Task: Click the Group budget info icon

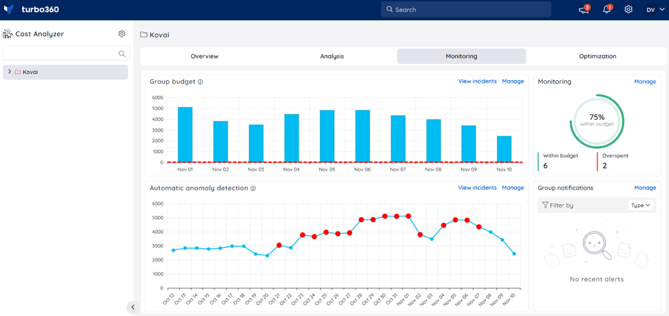Action: click(x=200, y=81)
